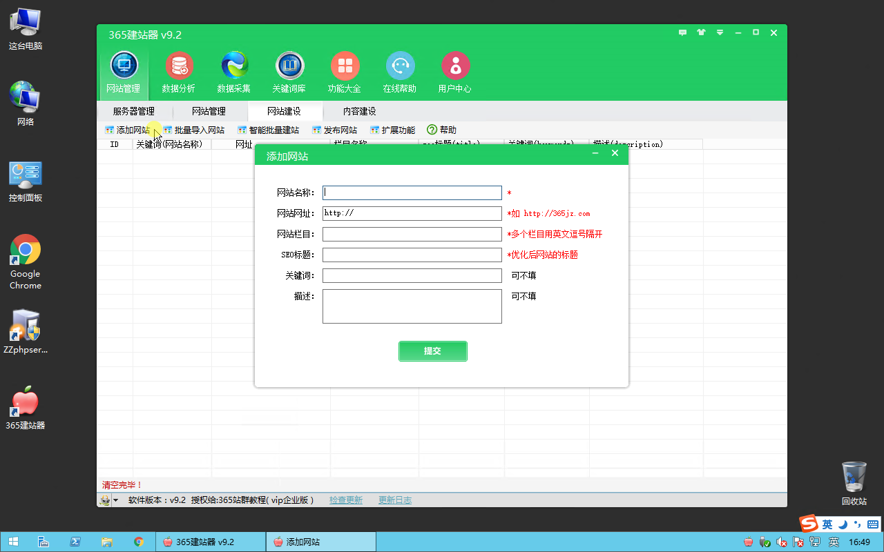Switch to 365建站器 v9.2 taskbar button
The width and height of the screenshot is (884, 552).
coord(211,542)
